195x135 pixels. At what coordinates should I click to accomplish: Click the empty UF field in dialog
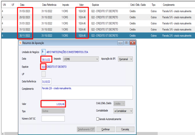click(x=43, y=74)
